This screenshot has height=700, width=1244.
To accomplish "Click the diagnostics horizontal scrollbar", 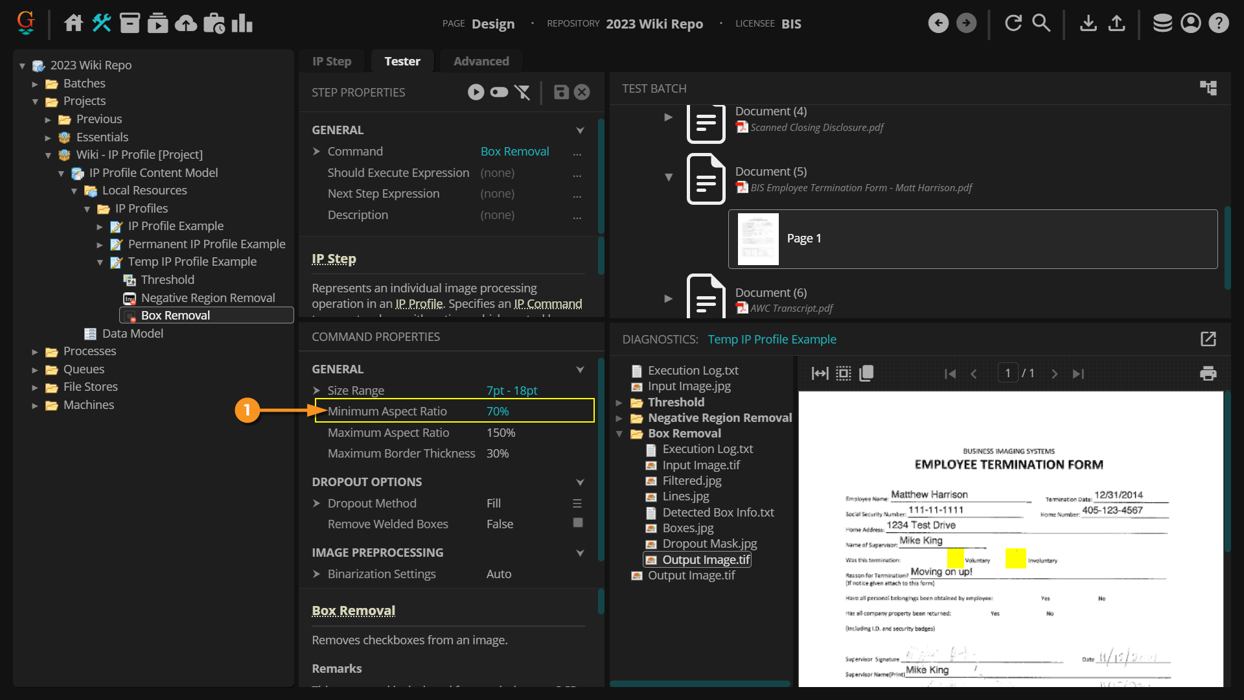I will click(700, 683).
